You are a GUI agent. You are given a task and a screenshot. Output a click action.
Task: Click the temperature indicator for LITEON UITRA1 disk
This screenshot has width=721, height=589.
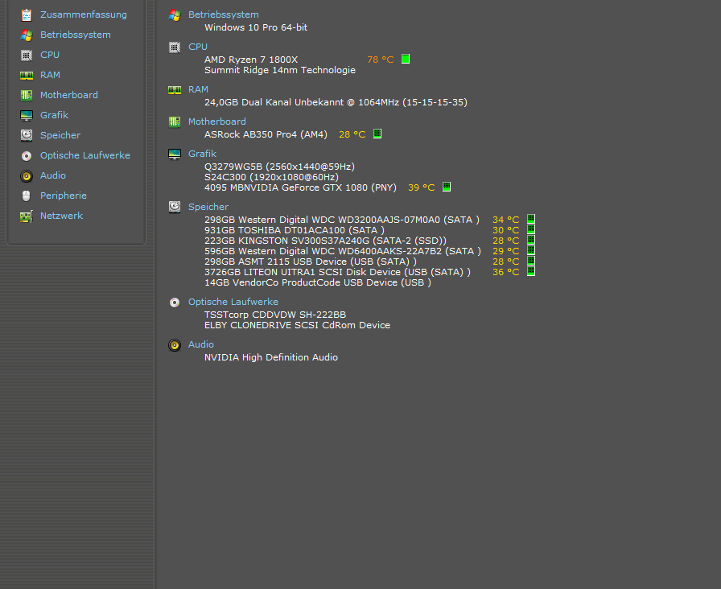530,271
